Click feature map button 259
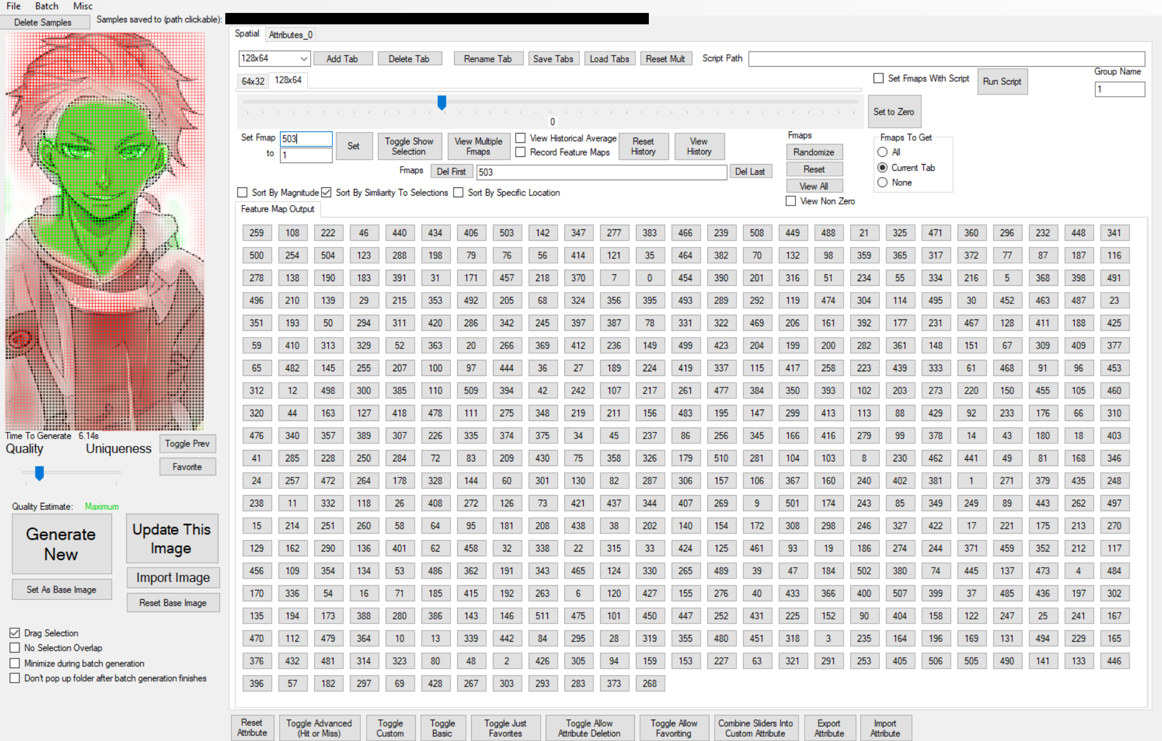Viewport: 1162px width, 741px height. [256, 233]
